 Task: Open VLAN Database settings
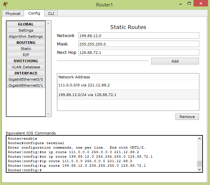tap(26, 67)
